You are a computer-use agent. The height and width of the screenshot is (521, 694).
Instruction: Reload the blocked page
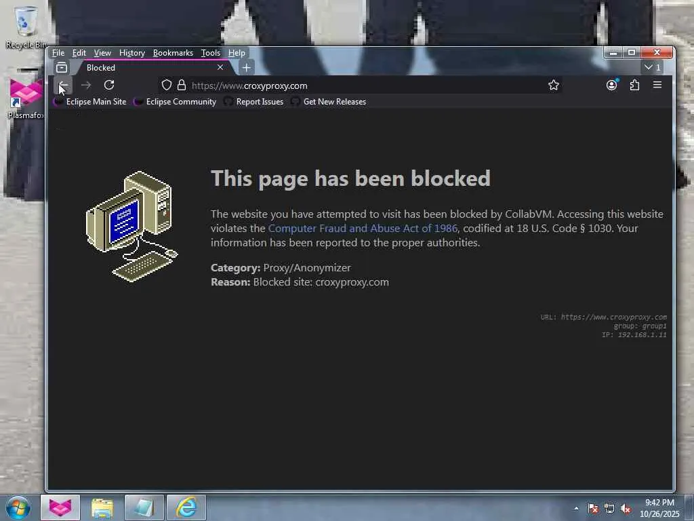click(109, 85)
